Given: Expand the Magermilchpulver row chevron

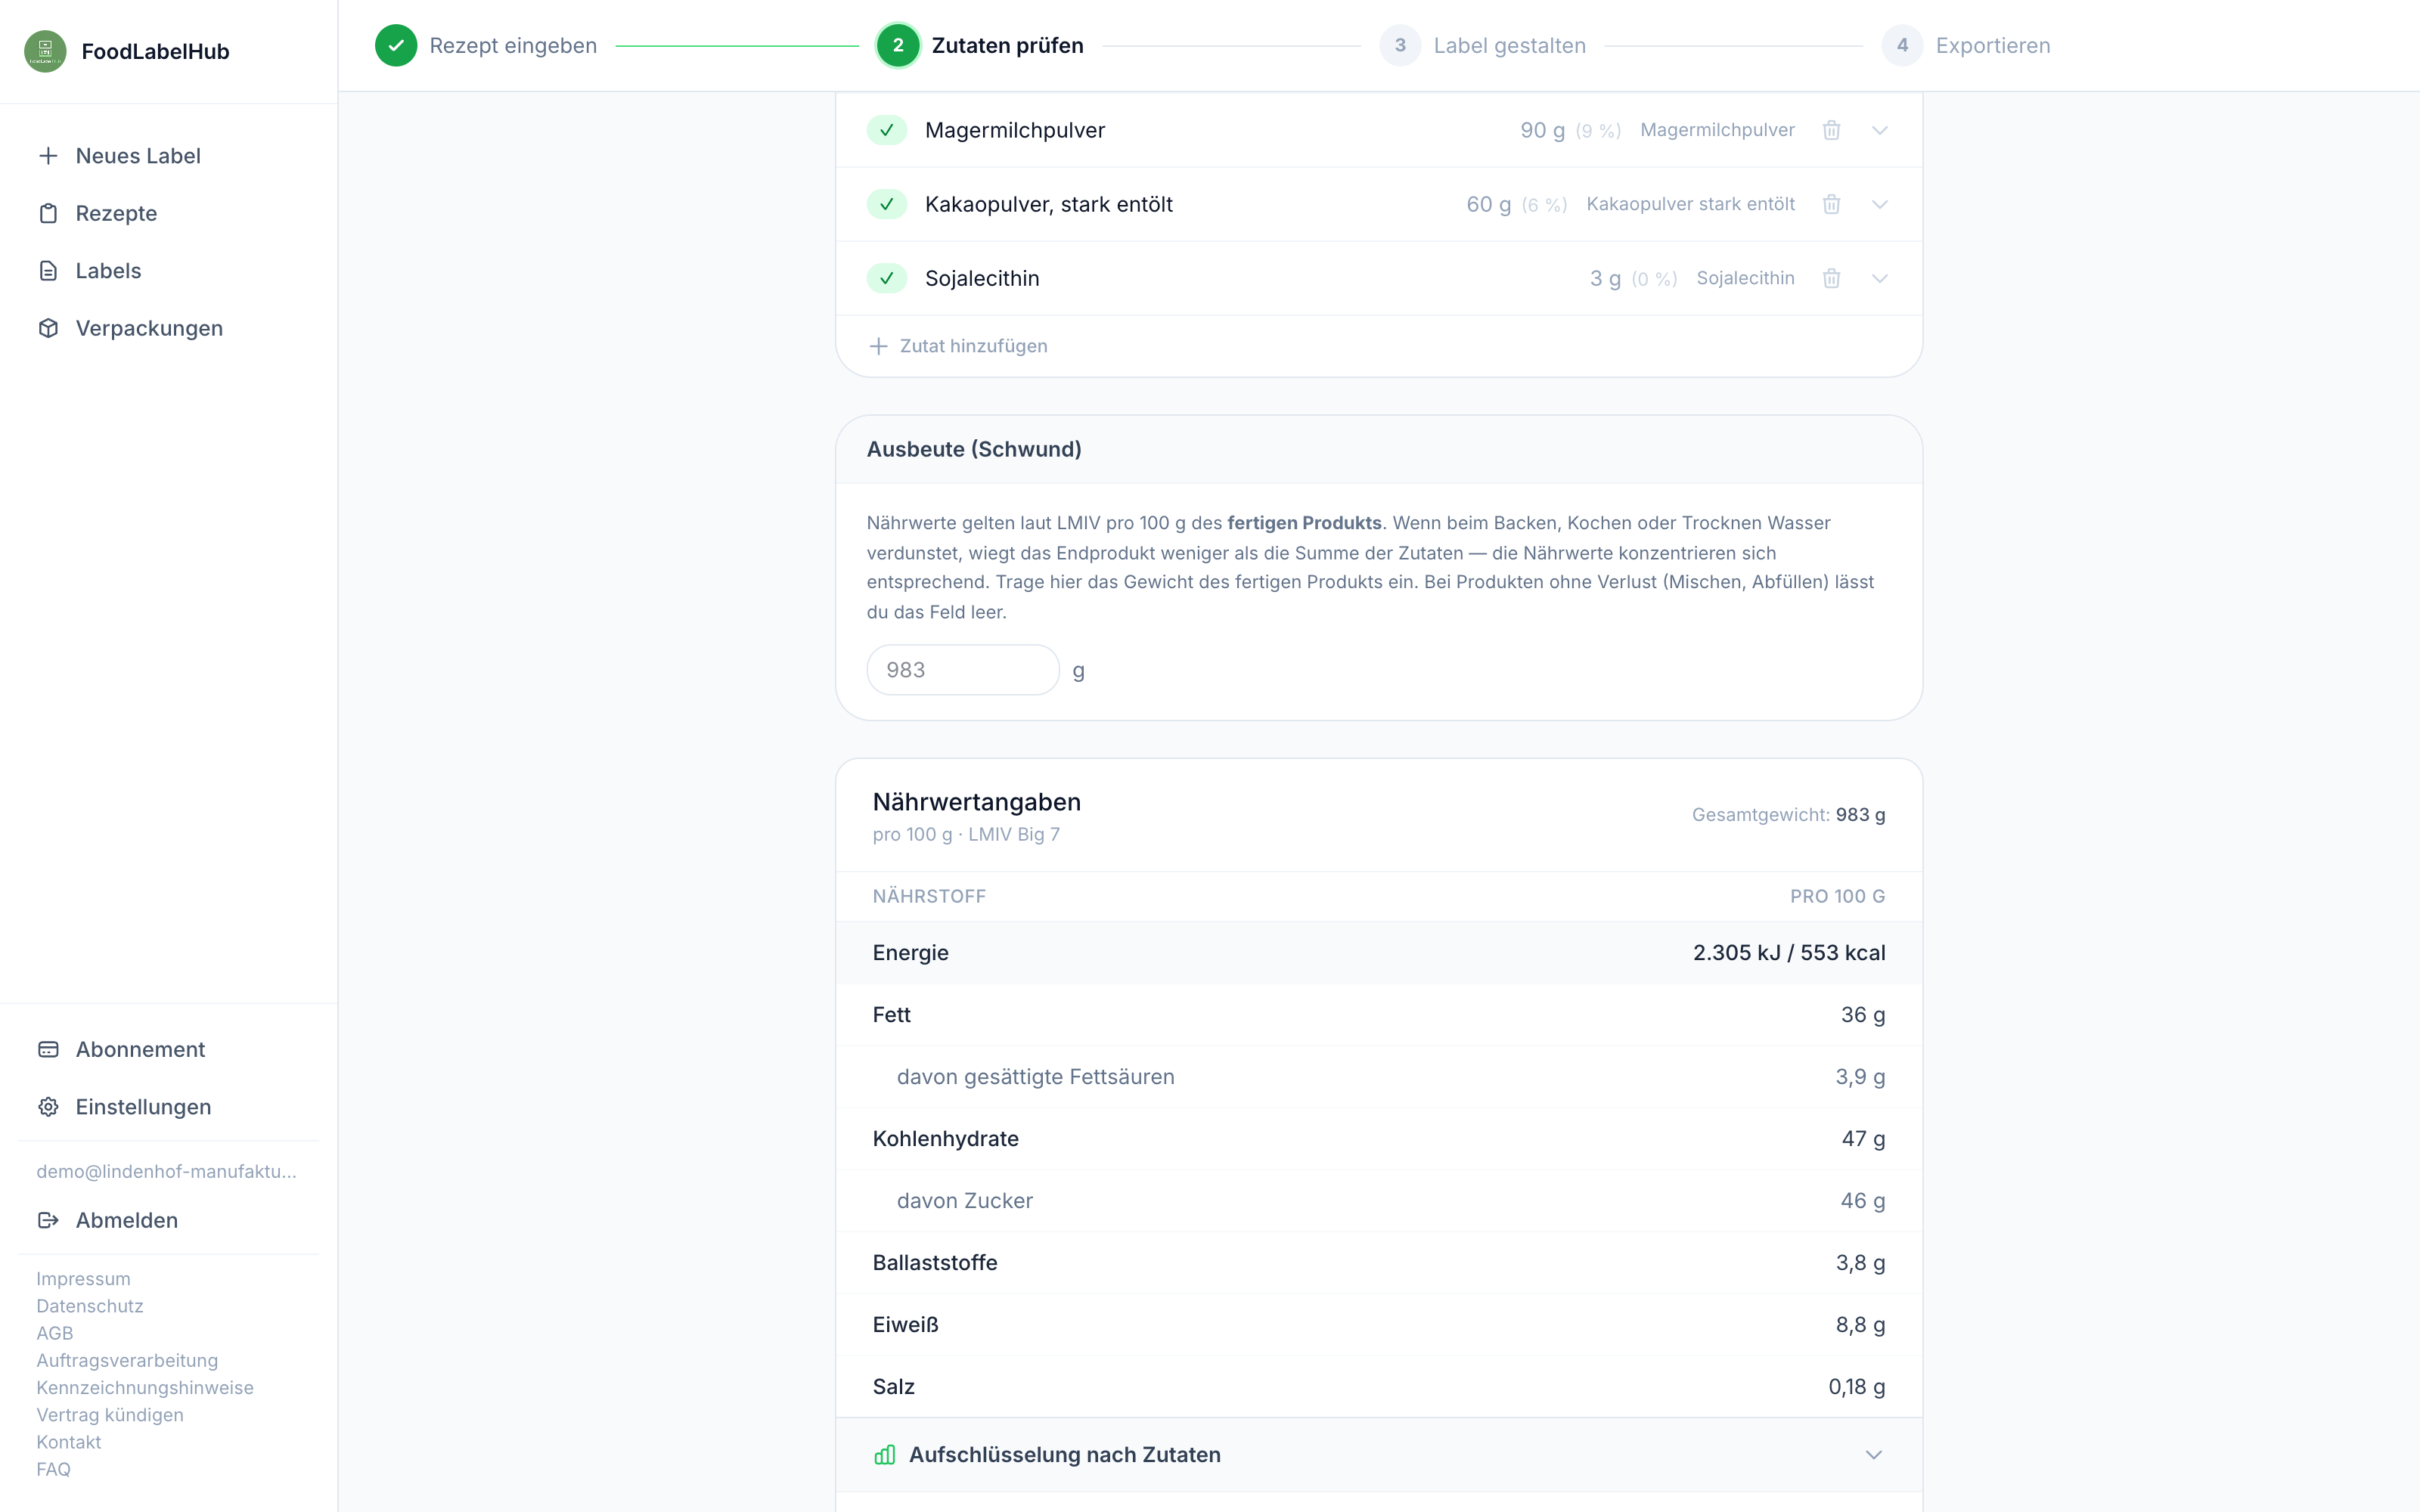Looking at the screenshot, I should tap(1879, 130).
